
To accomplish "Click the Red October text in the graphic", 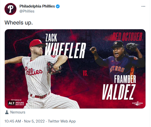I will (x=127, y=37).
